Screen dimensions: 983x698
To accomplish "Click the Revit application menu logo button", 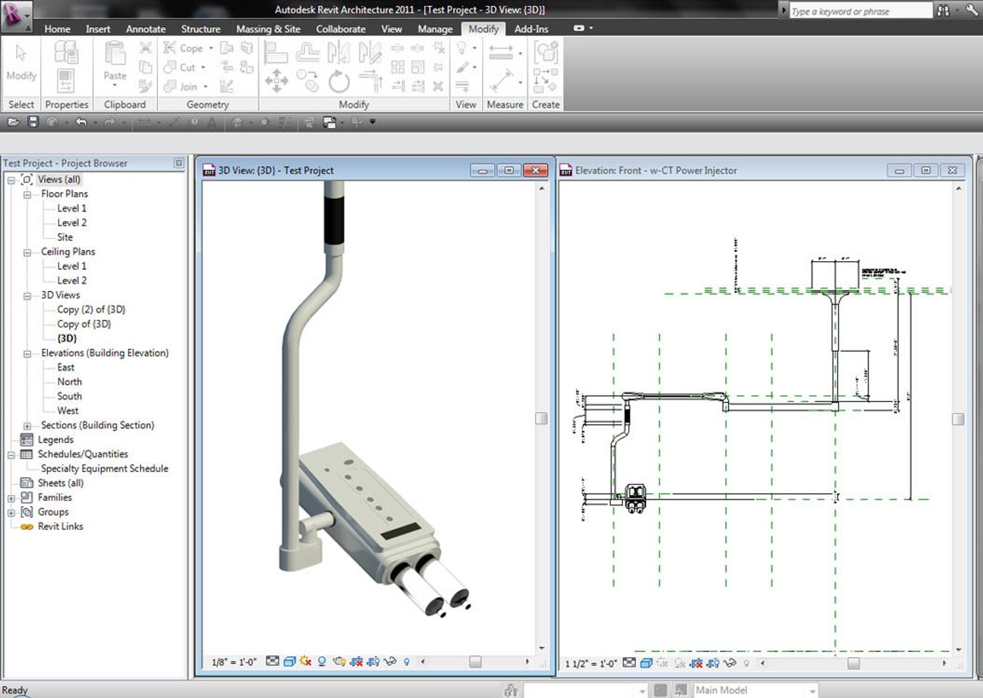I will (x=16, y=14).
